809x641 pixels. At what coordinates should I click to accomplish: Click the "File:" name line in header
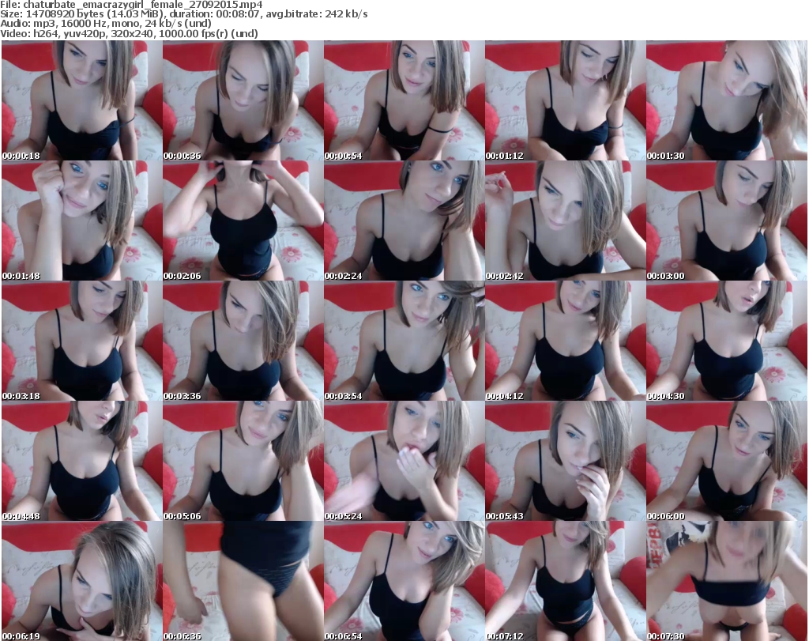click(132, 5)
